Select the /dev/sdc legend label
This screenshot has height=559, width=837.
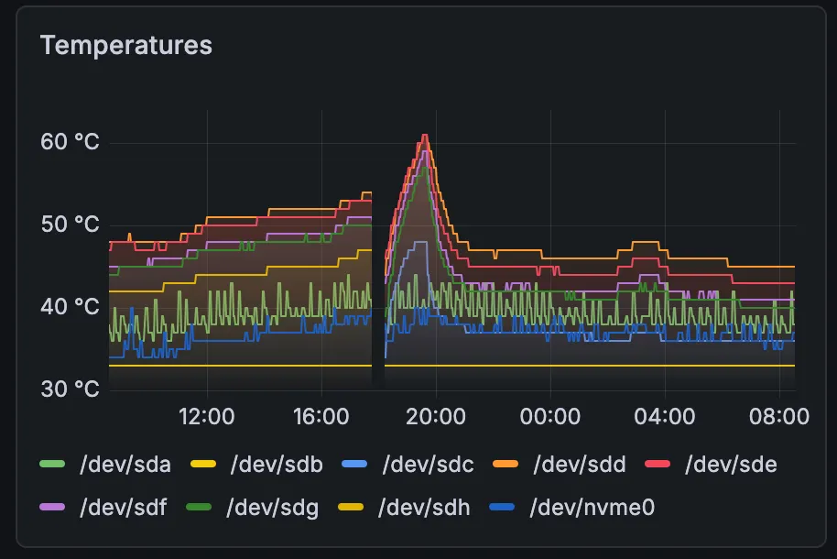click(428, 465)
